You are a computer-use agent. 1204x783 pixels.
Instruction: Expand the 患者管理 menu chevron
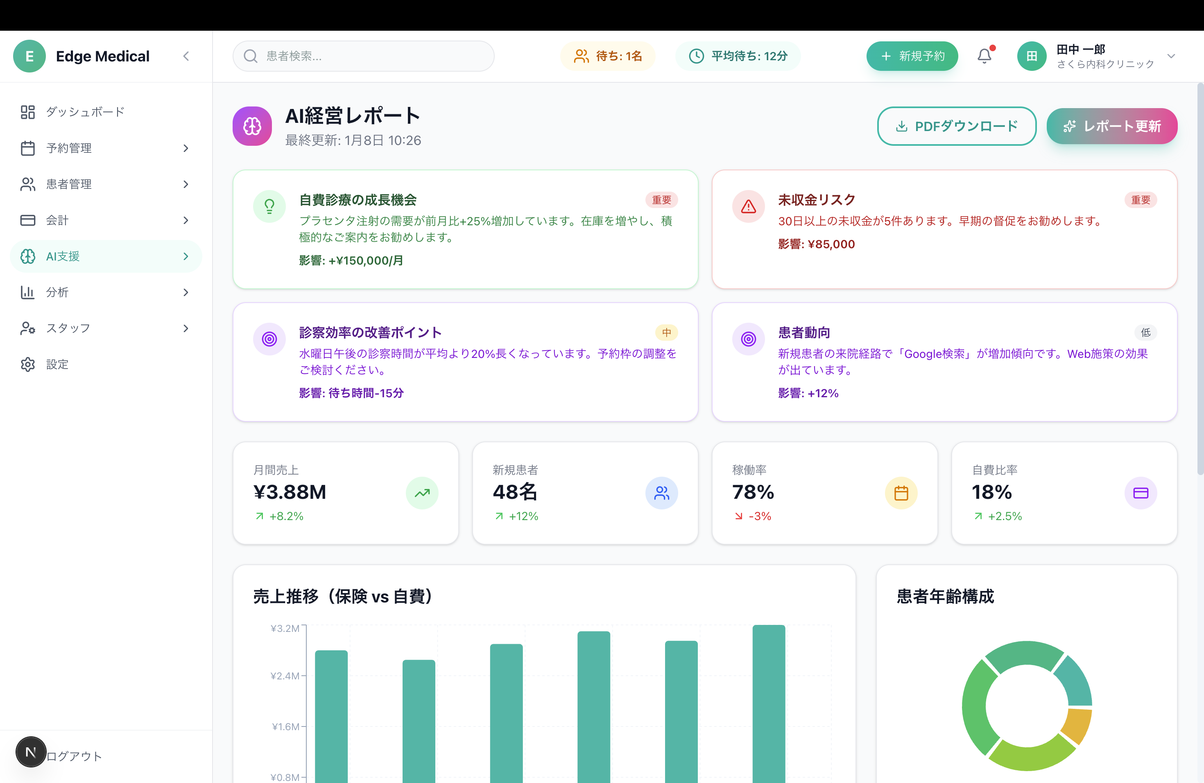186,184
